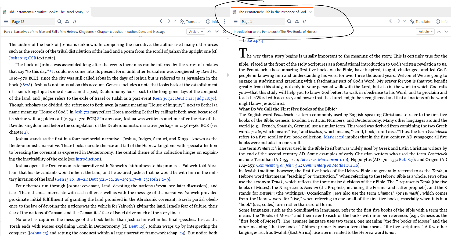Open the panel menu in the Pentateuch panel

click(x=236, y=22)
